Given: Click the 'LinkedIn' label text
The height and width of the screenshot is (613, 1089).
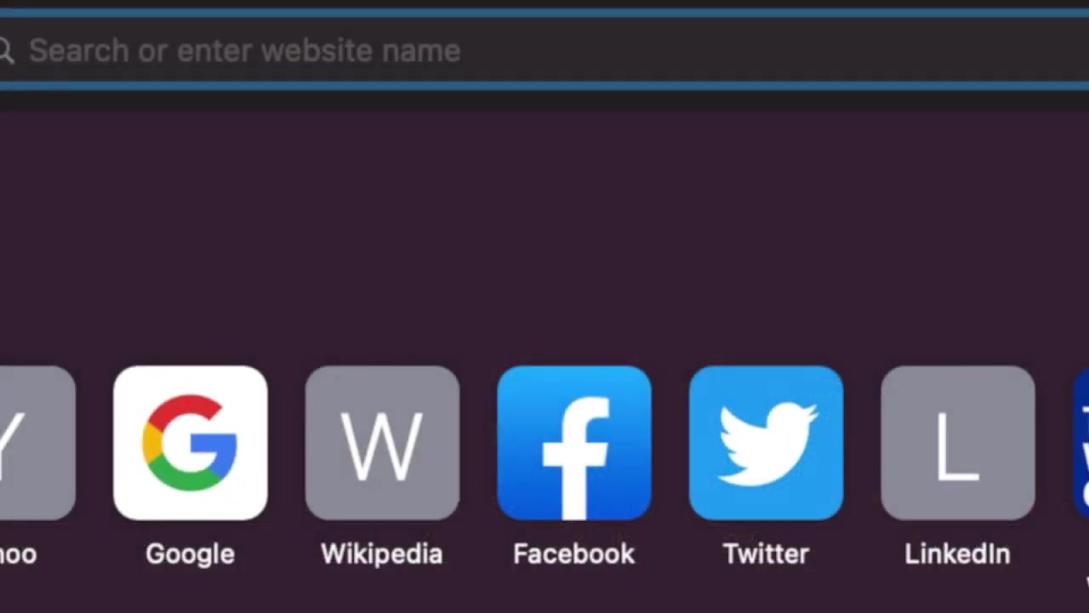Looking at the screenshot, I should [x=958, y=554].
